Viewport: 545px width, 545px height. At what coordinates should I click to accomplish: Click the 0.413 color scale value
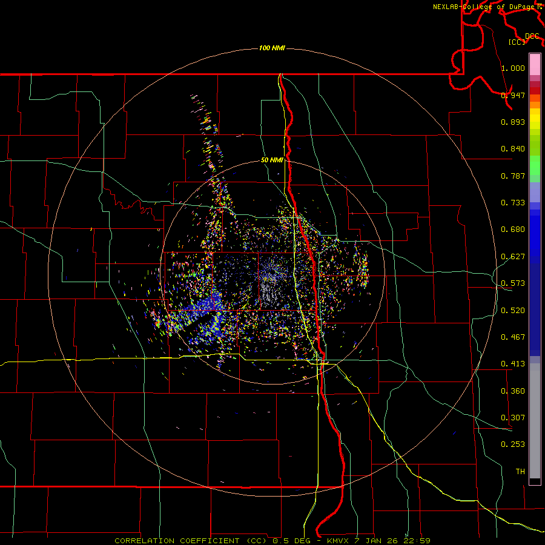coord(513,364)
